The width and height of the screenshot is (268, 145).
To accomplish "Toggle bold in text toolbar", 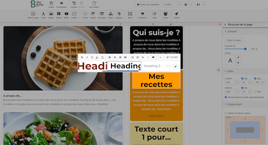I will (82, 57).
